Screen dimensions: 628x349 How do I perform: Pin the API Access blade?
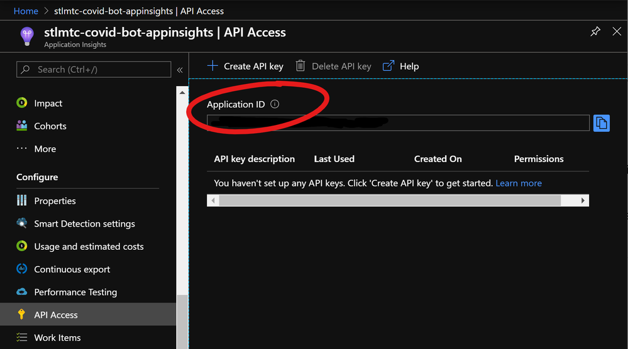tap(595, 31)
